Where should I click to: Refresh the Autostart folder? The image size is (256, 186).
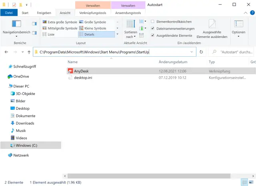pos(201,52)
